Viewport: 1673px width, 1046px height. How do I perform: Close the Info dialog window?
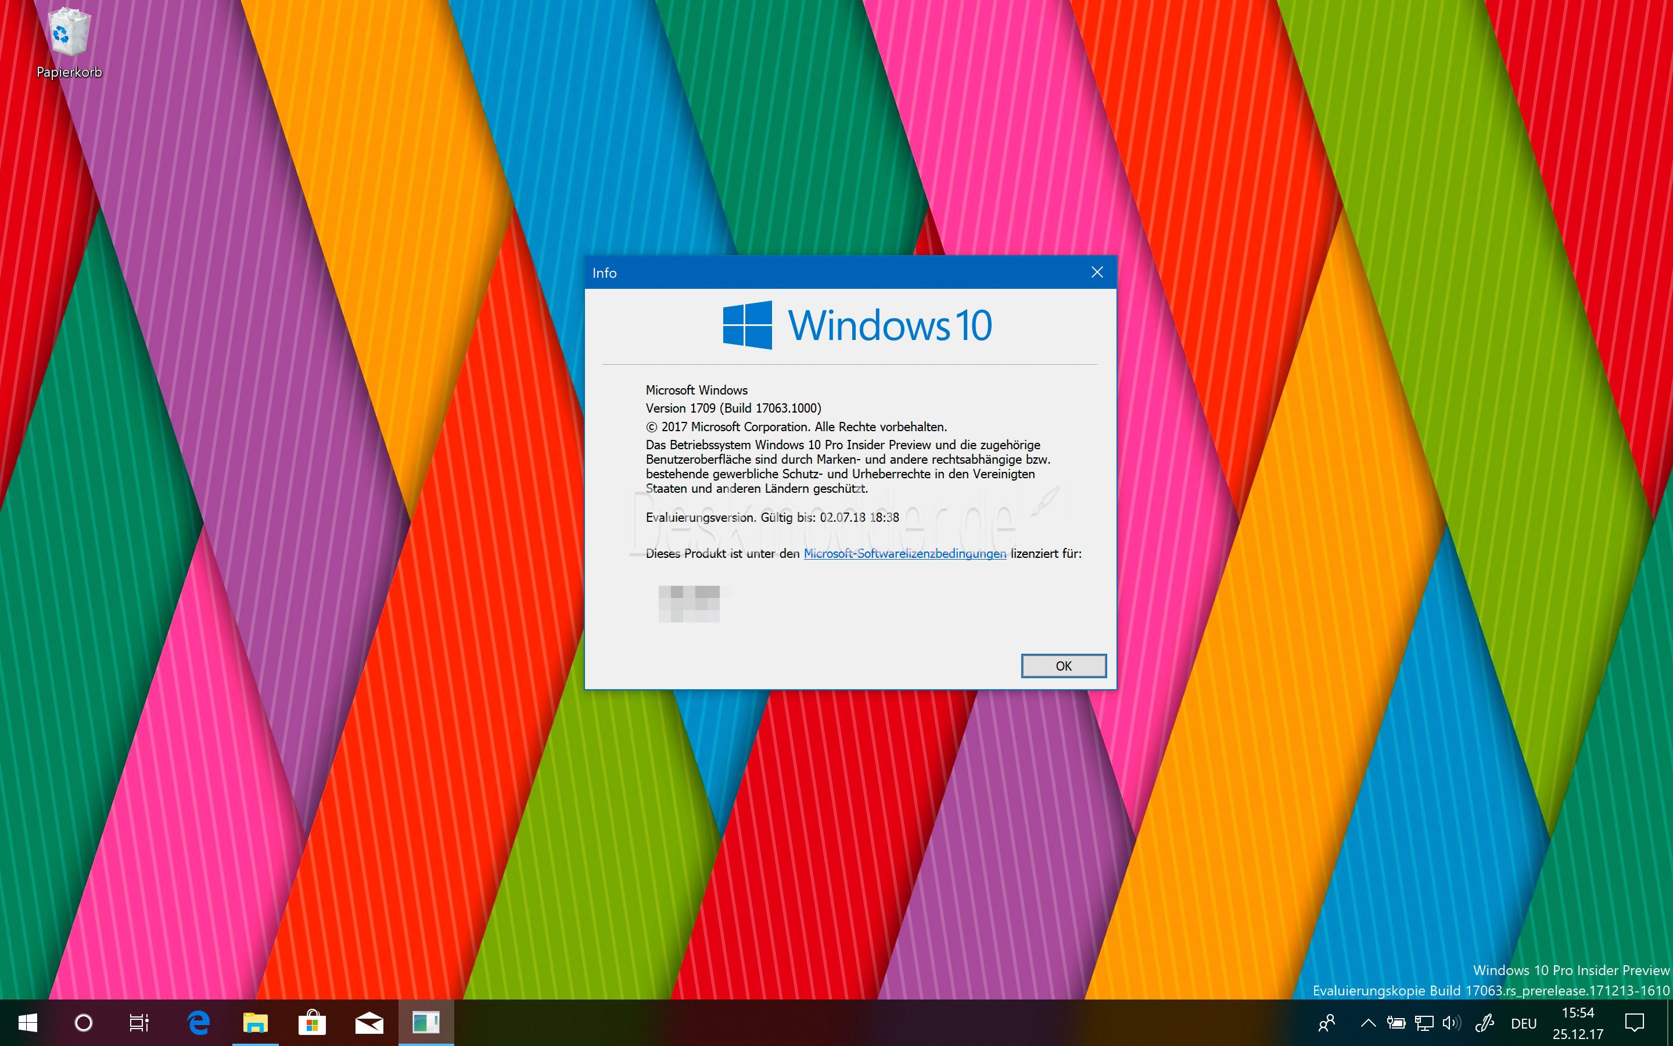pos(1097,272)
